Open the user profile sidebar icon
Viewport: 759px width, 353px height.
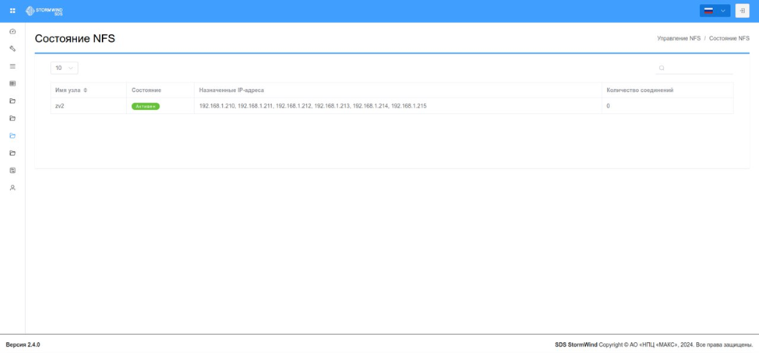(12, 187)
